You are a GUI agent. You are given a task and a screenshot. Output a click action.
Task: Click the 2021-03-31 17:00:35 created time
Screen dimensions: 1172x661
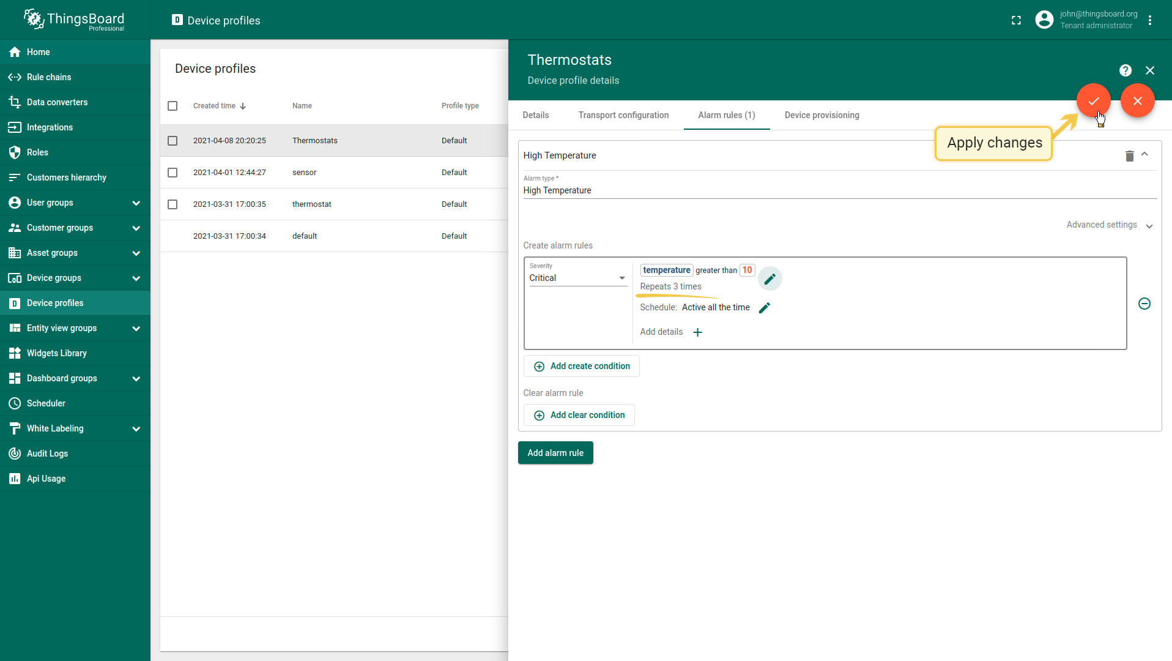tap(229, 204)
